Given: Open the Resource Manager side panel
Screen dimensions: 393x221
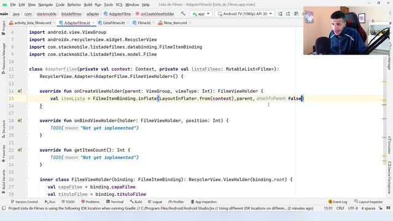Looking at the screenshot, I should pos(4,58).
